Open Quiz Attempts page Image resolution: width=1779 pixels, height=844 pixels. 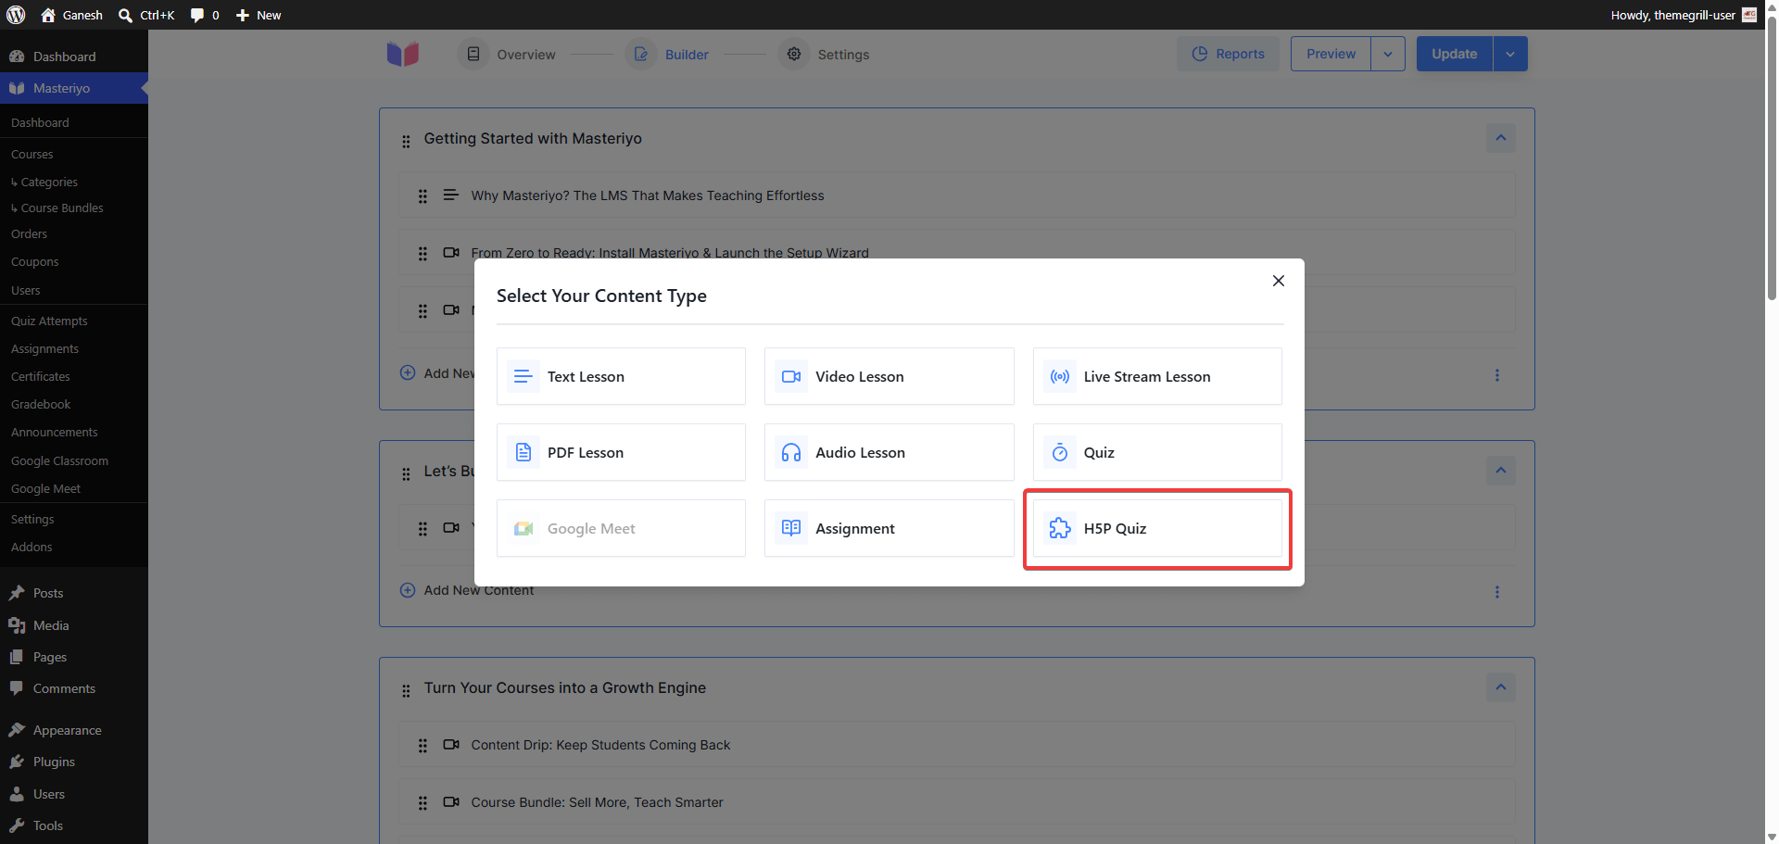coord(49,321)
